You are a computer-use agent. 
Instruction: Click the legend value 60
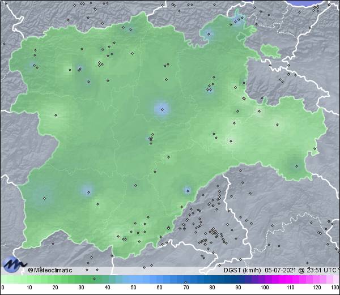160,288
